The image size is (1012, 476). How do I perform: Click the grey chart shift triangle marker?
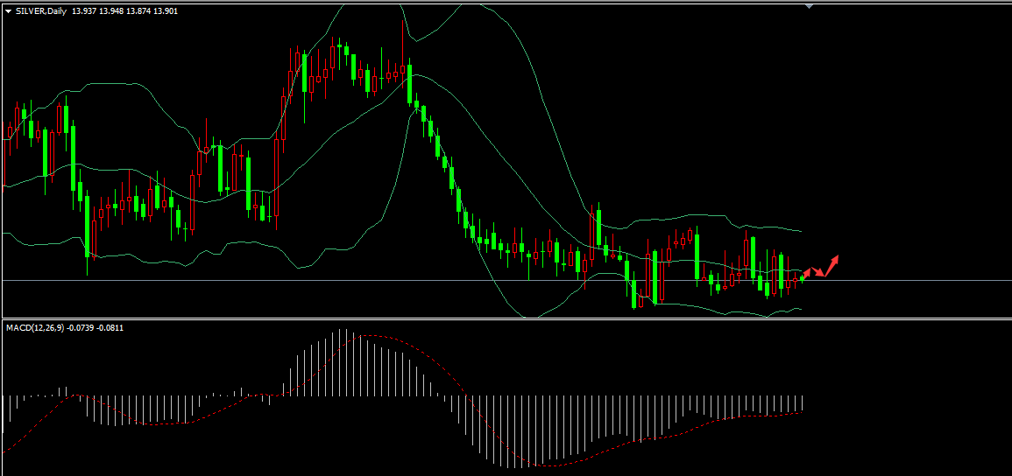click(x=810, y=6)
